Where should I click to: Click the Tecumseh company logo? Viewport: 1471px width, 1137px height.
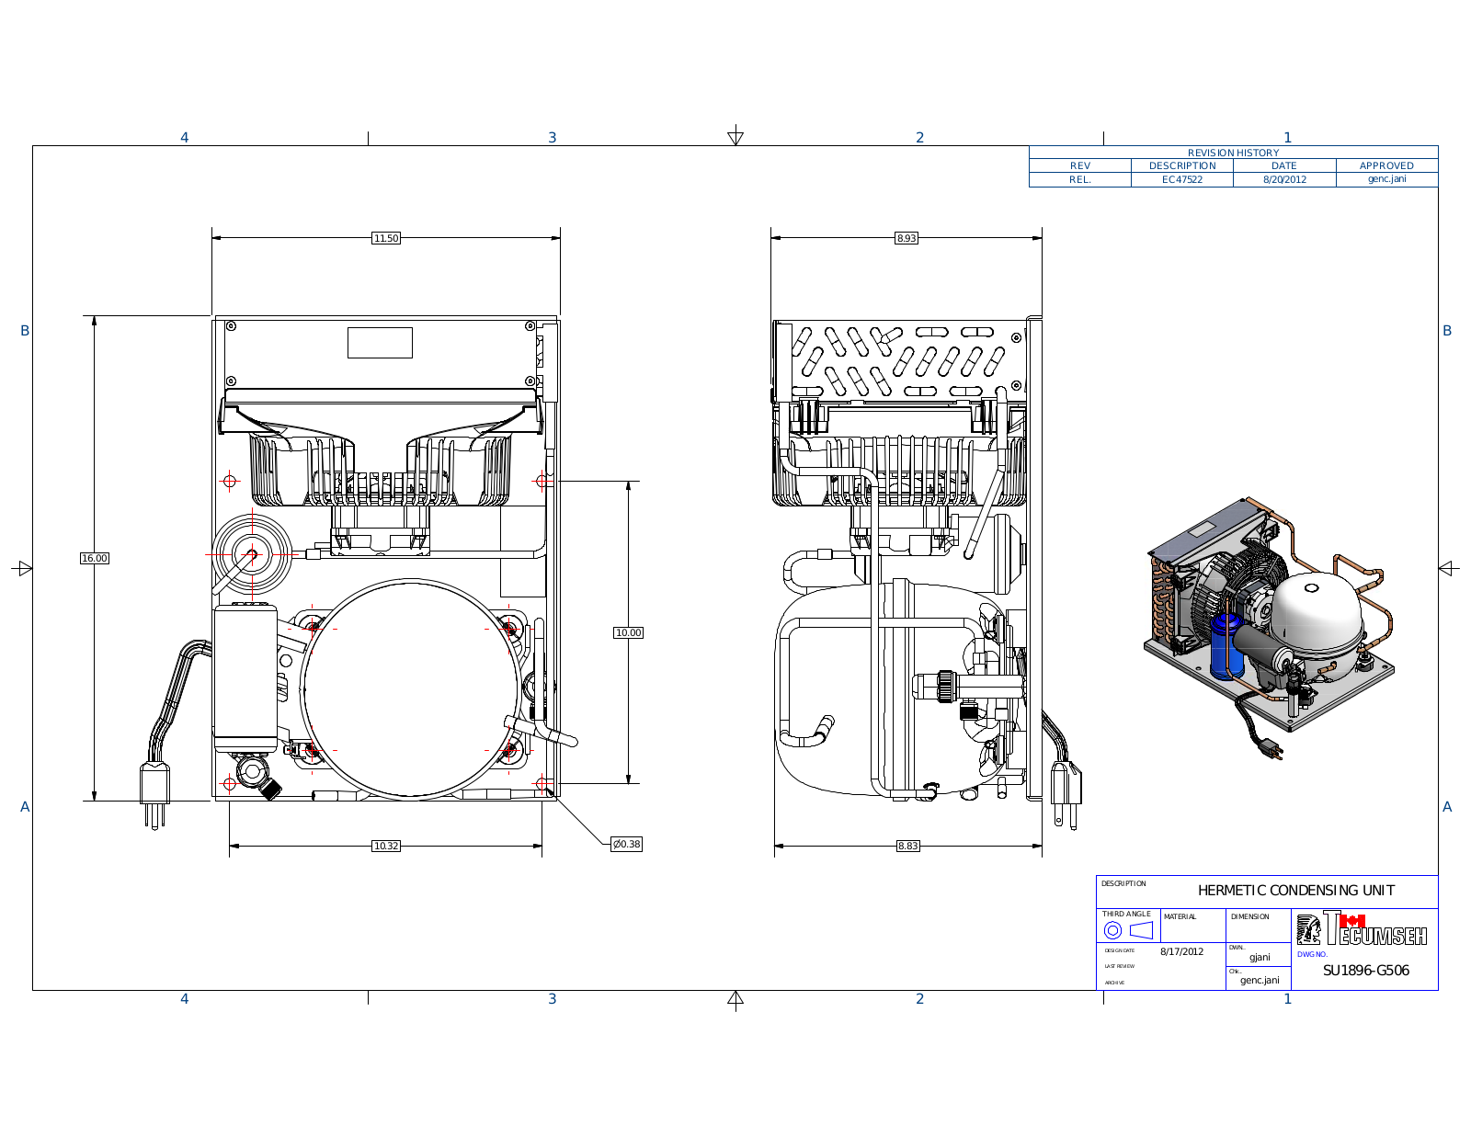pyautogui.click(x=1362, y=927)
